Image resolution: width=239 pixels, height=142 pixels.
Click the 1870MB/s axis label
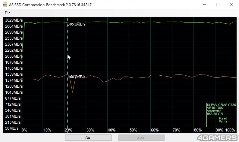(14, 62)
